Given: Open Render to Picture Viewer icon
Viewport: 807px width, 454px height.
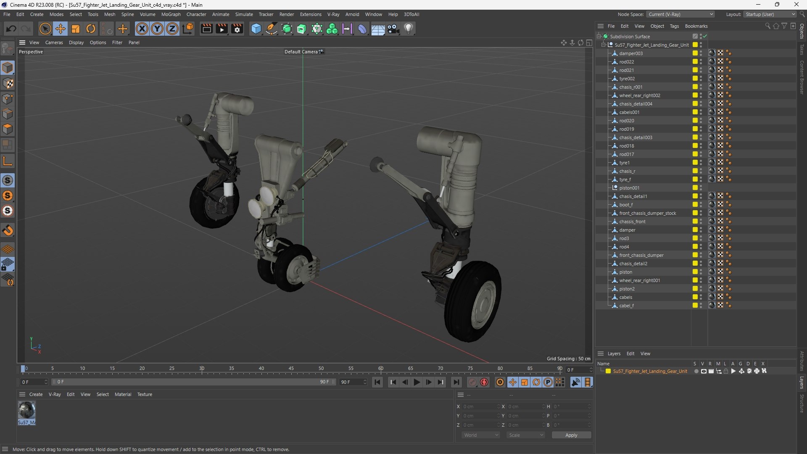Looking at the screenshot, I should 222,29.
